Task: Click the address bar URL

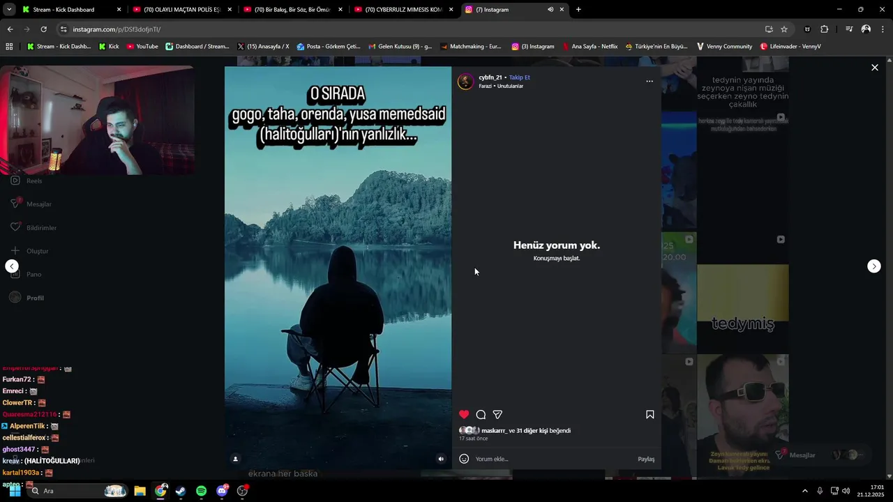Action: (117, 29)
